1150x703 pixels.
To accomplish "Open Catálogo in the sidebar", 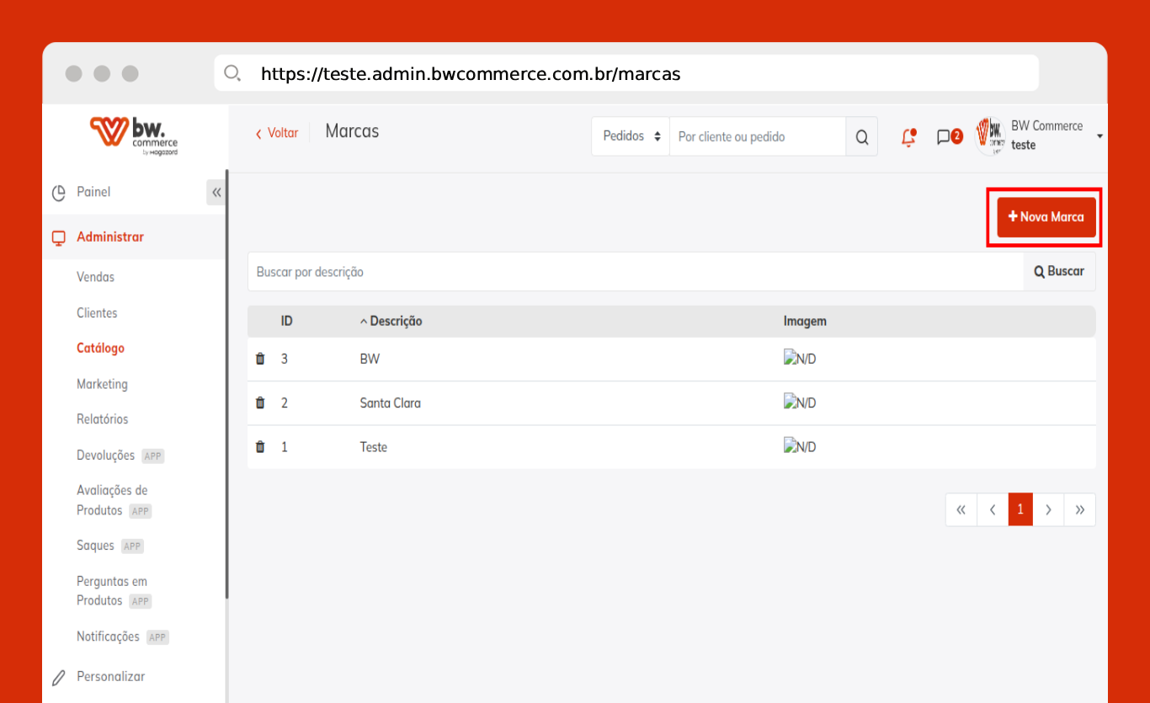I will click(x=100, y=349).
